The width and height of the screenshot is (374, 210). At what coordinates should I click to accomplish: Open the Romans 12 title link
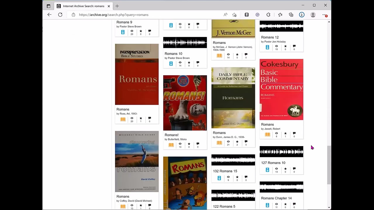tap(270, 37)
